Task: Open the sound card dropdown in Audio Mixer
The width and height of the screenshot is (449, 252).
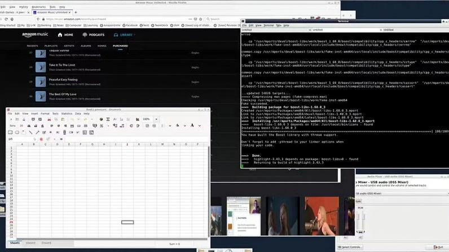Action: click(x=401, y=193)
